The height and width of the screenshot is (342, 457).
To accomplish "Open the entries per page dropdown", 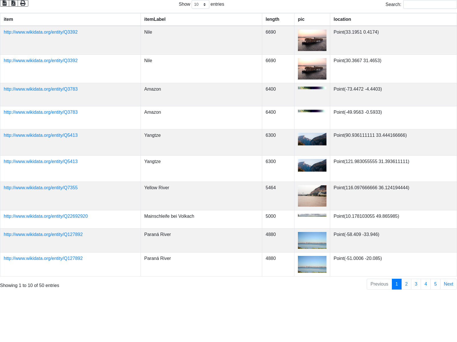I will (200, 5).
